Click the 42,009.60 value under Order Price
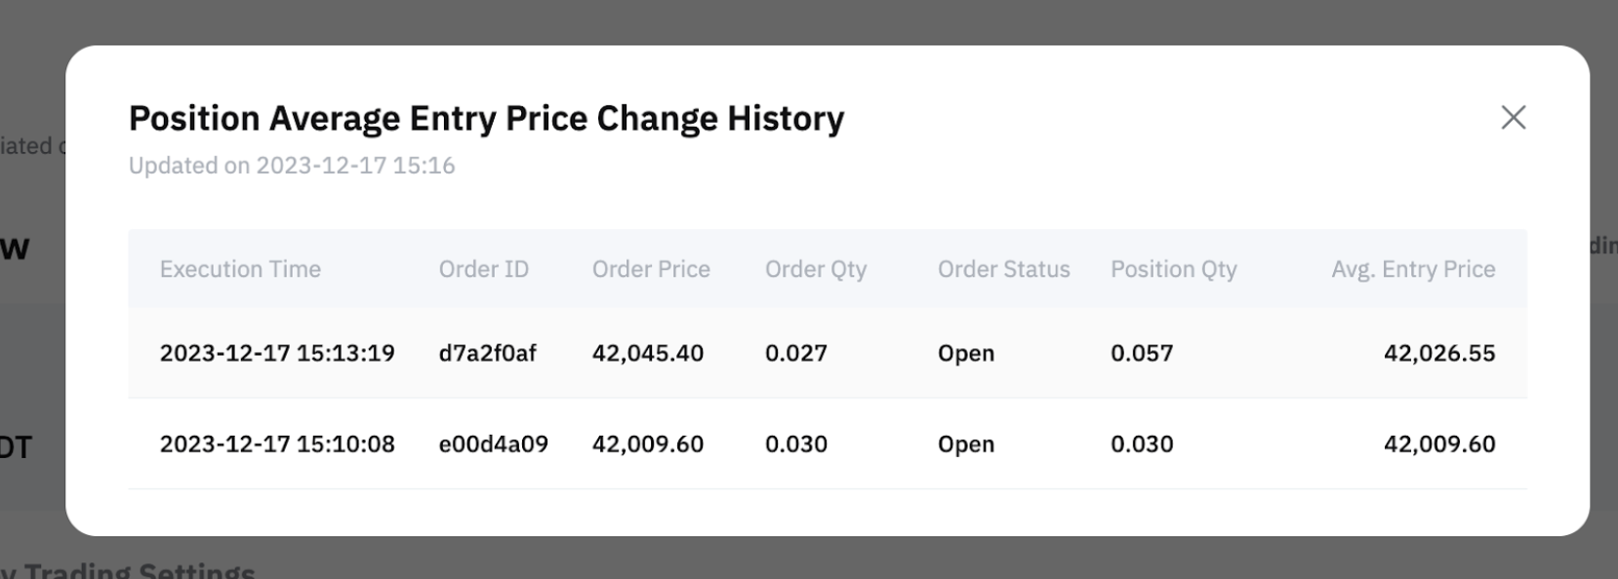 (x=647, y=444)
